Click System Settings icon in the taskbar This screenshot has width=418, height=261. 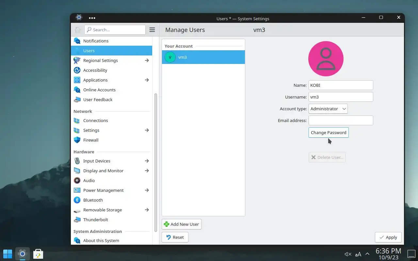pos(22,253)
